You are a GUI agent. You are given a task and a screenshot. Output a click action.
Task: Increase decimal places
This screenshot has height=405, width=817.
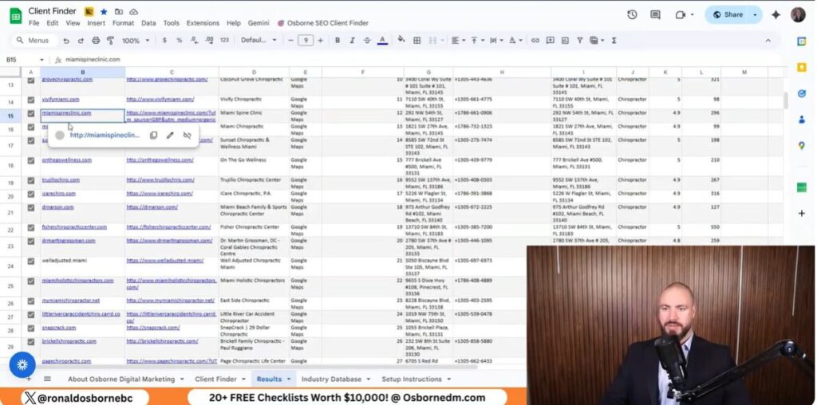(x=210, y=40)
